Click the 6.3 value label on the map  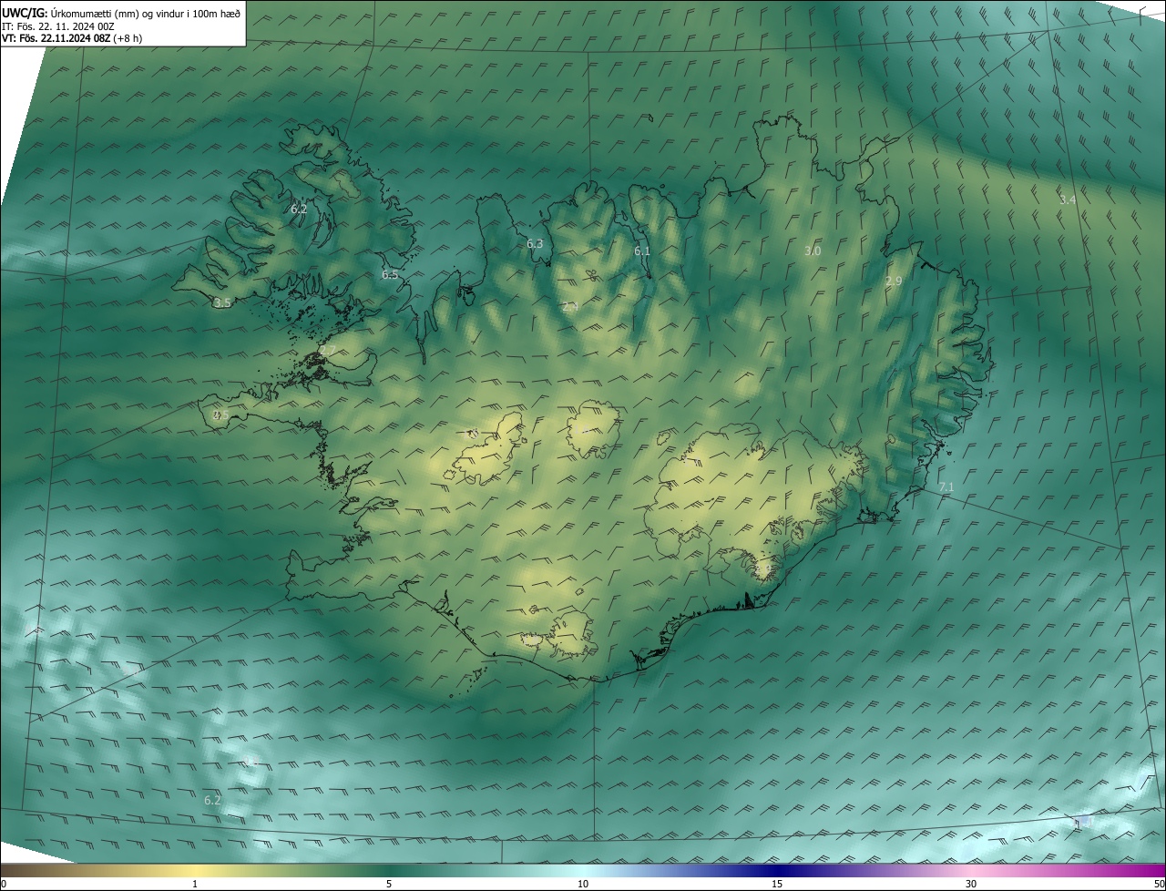tap(535, 243)
